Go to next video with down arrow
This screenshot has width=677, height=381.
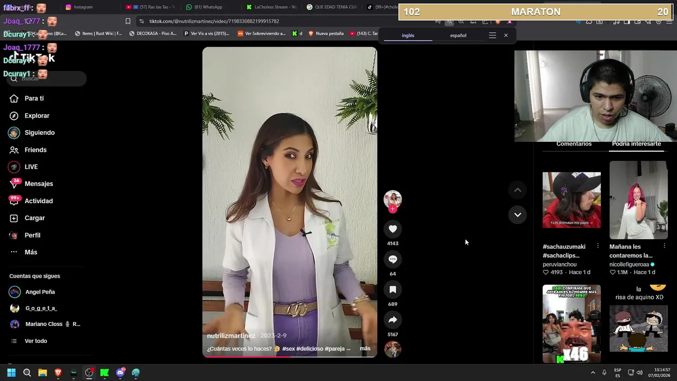[x=518, y=214]
